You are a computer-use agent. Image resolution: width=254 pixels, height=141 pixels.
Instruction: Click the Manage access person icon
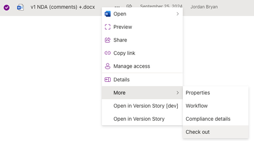(x=108, y=66)
